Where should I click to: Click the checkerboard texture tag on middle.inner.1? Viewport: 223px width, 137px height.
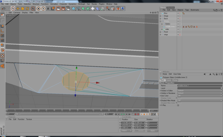click(x=191, y=27)
